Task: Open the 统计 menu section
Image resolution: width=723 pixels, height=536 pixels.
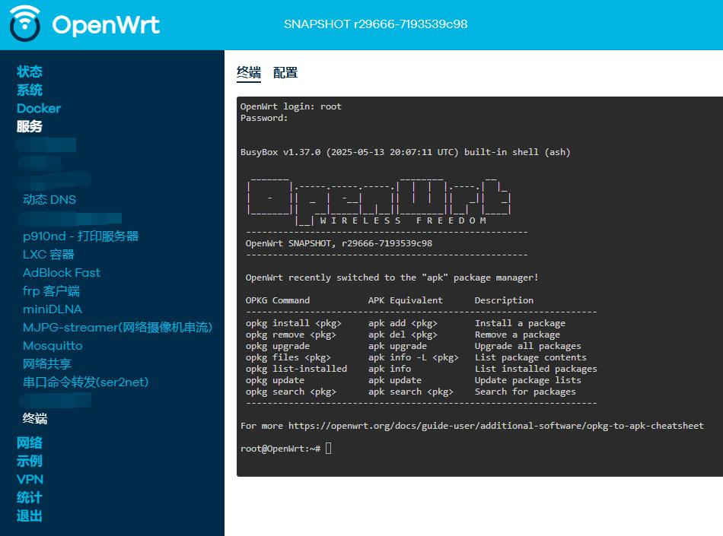Action: 30,498
